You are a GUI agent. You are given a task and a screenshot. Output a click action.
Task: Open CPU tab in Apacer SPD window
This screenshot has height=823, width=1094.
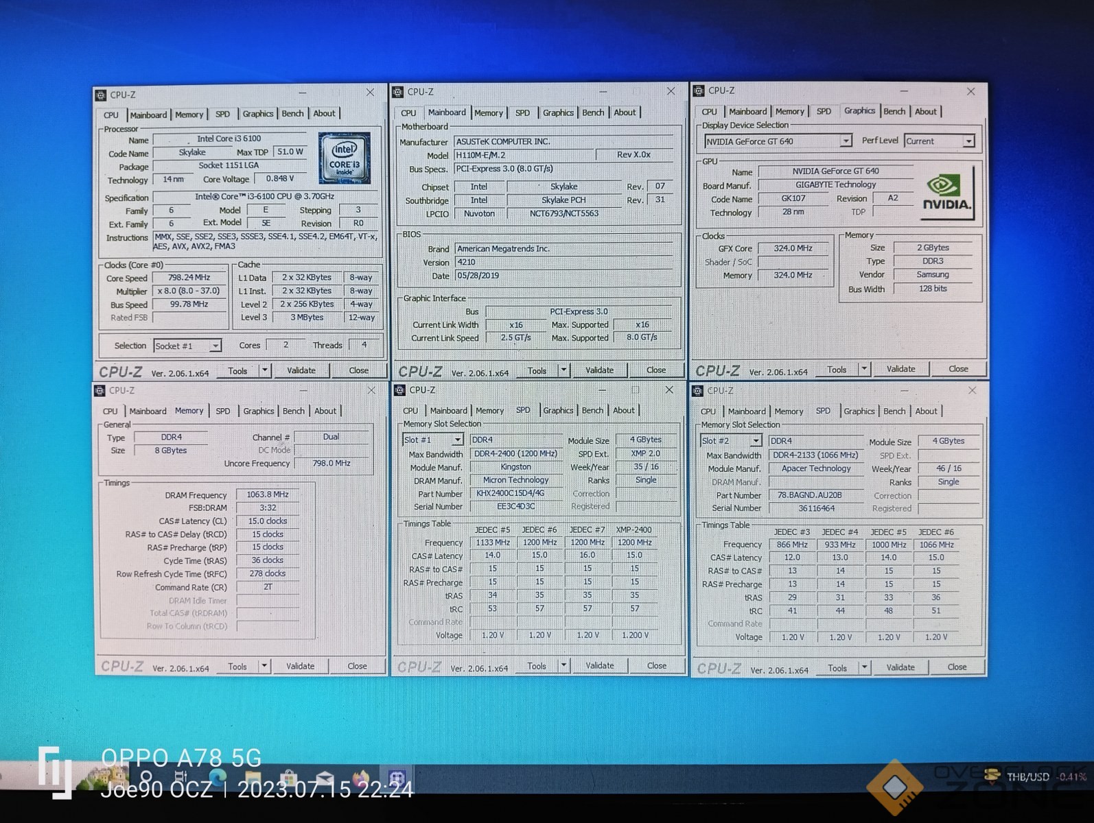pyautogui.click(x=708, y=411)
